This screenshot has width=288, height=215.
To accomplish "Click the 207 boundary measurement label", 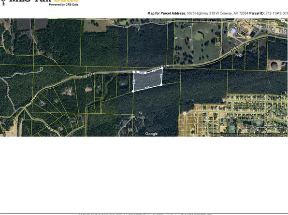I will pyautogui.click(x=141, y=73).
